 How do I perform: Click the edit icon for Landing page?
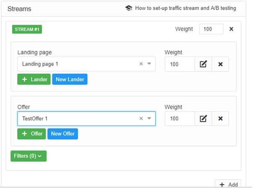point(203,64)
